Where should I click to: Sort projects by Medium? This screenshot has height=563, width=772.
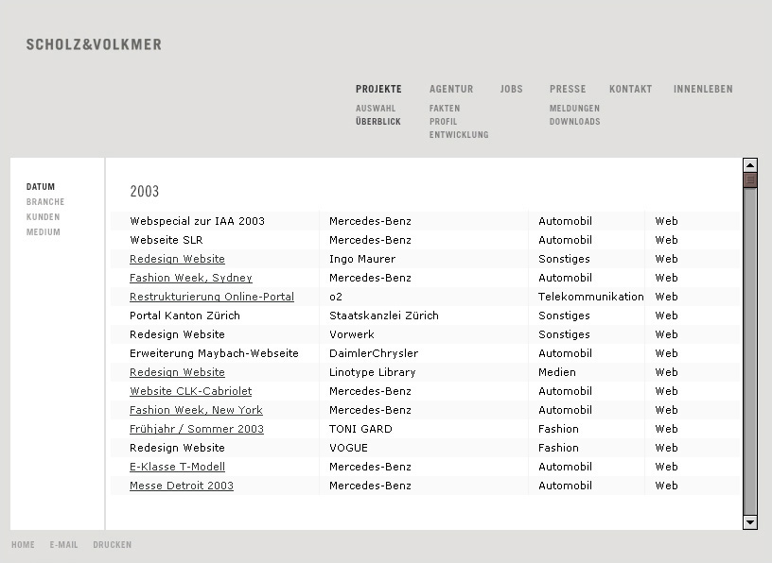pyautogui.click(x=44, y=232)
